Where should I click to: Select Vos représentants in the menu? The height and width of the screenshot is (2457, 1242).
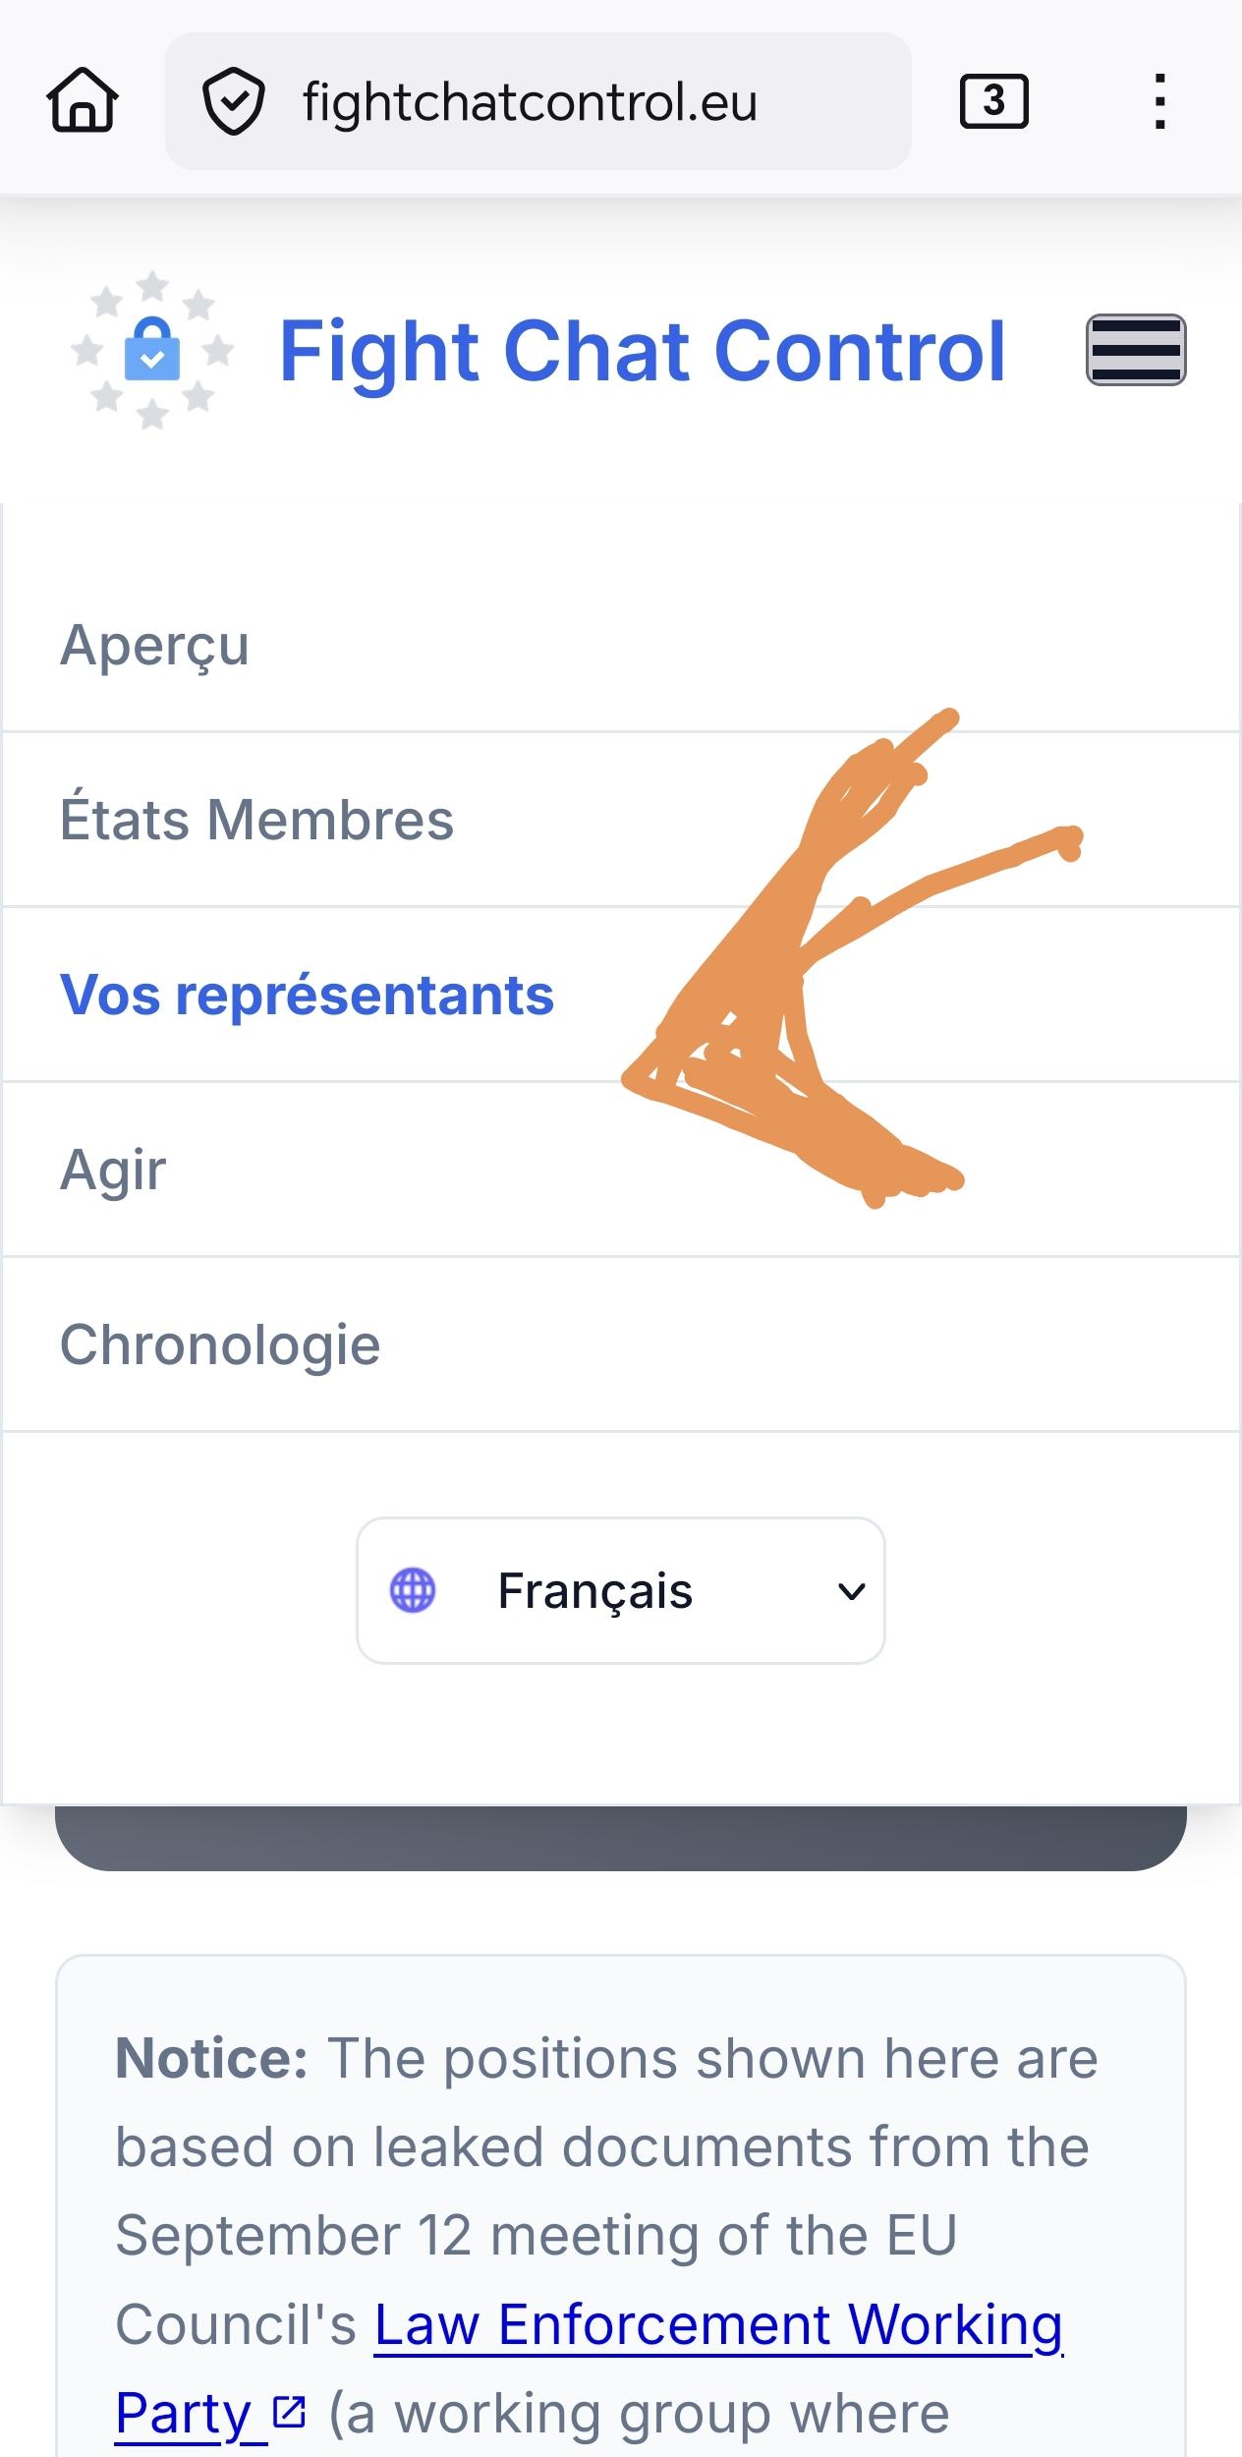(x=307, y=995)
